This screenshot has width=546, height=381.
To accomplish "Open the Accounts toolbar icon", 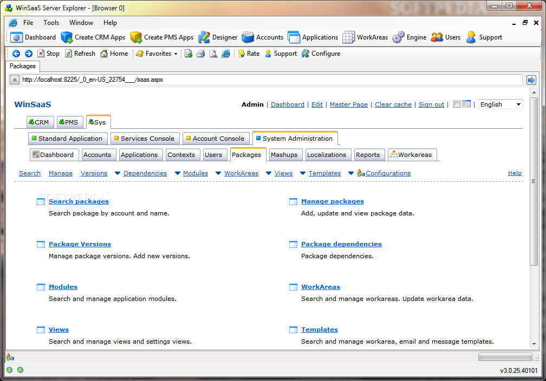I will click(248, 37).
